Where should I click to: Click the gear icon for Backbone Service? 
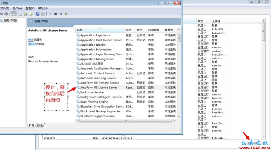click(x=78, y=92)
